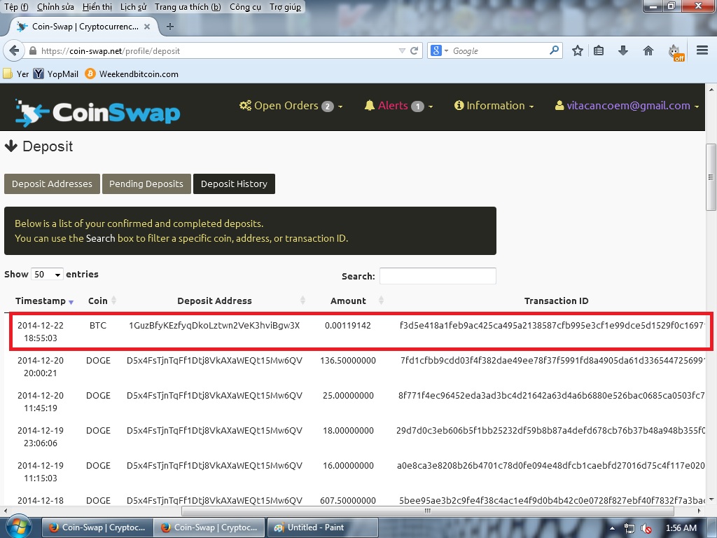Open the Alerts dropdown menu

(x=398, y=106)
